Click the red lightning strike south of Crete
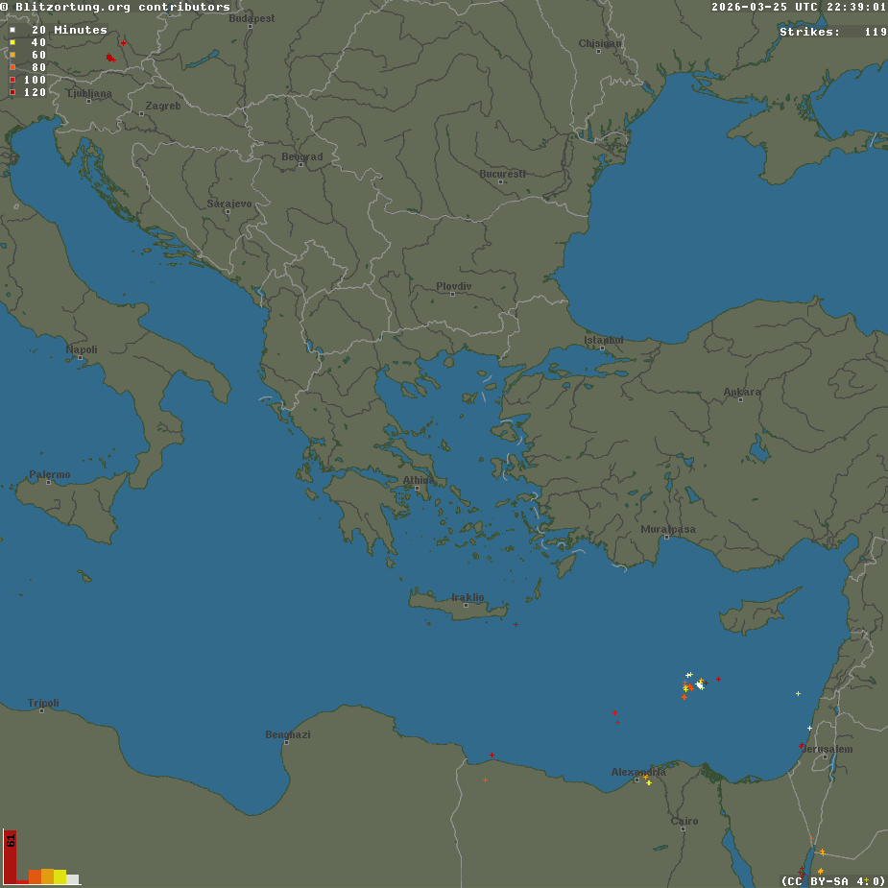Image resolution: width=888 pixels, height=888 pixels. click(x=516, y=625)
